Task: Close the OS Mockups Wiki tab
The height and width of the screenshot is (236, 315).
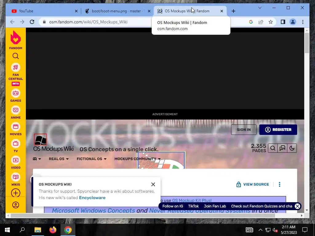Action: (222, 11)
